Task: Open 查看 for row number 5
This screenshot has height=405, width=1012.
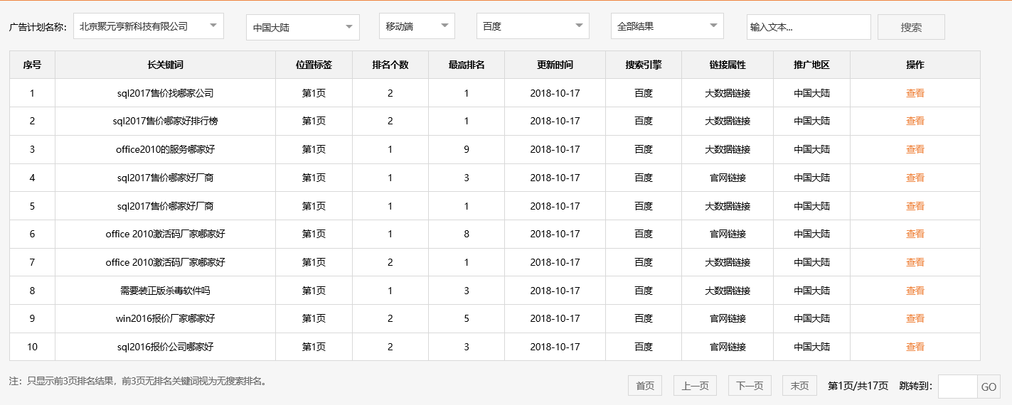Action: (x=915, y=206)
